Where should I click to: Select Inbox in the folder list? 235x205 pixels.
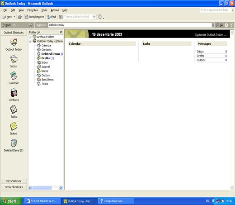(x=45, y=62)
